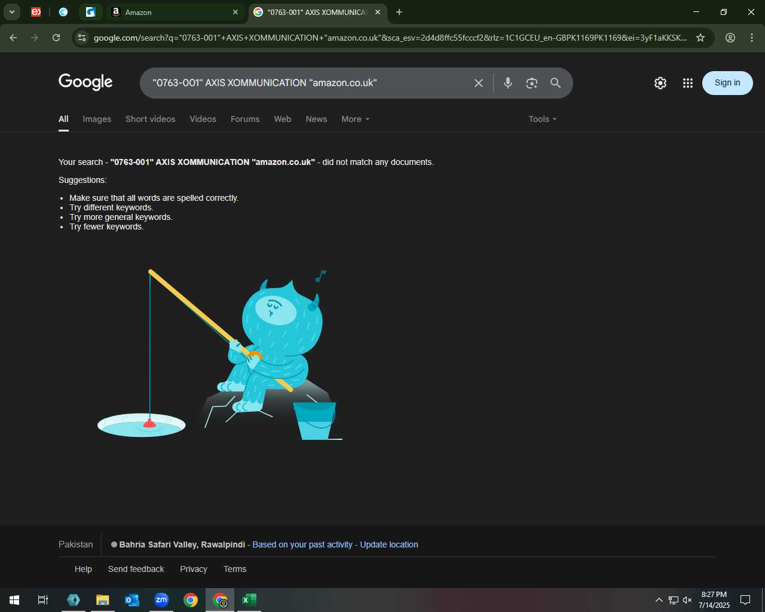
Task: Switch to the second pinned tab
Action: (63, 12)
